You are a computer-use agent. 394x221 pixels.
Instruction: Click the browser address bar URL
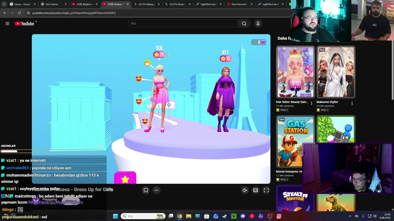coord(74,13)
